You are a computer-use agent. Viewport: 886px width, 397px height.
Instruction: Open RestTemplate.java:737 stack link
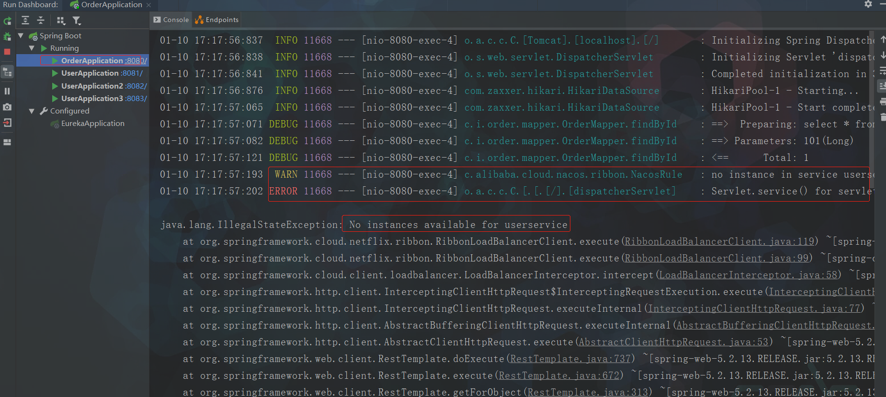tap(570, 359)
